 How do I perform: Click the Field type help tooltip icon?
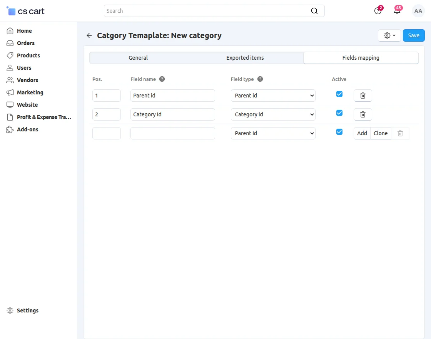coord(260,79)
